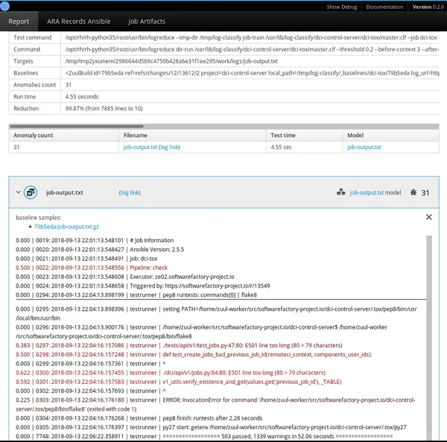This screenshot has height=442, width=447.
Task: Click the bug anomaly count icon
Action: click(413, 192)
